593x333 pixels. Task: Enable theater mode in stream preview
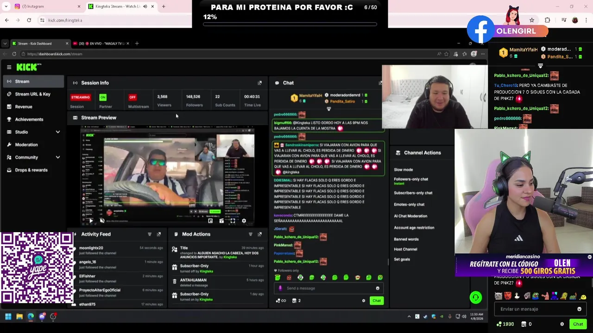[x=221, y=221]
